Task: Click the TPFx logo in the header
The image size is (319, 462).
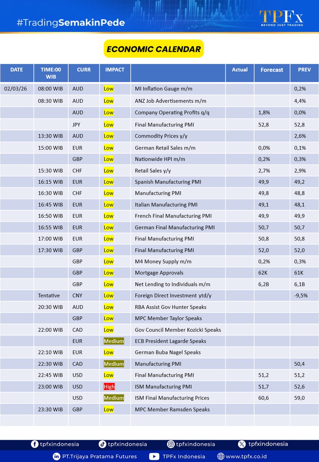Action: point(281,18)
